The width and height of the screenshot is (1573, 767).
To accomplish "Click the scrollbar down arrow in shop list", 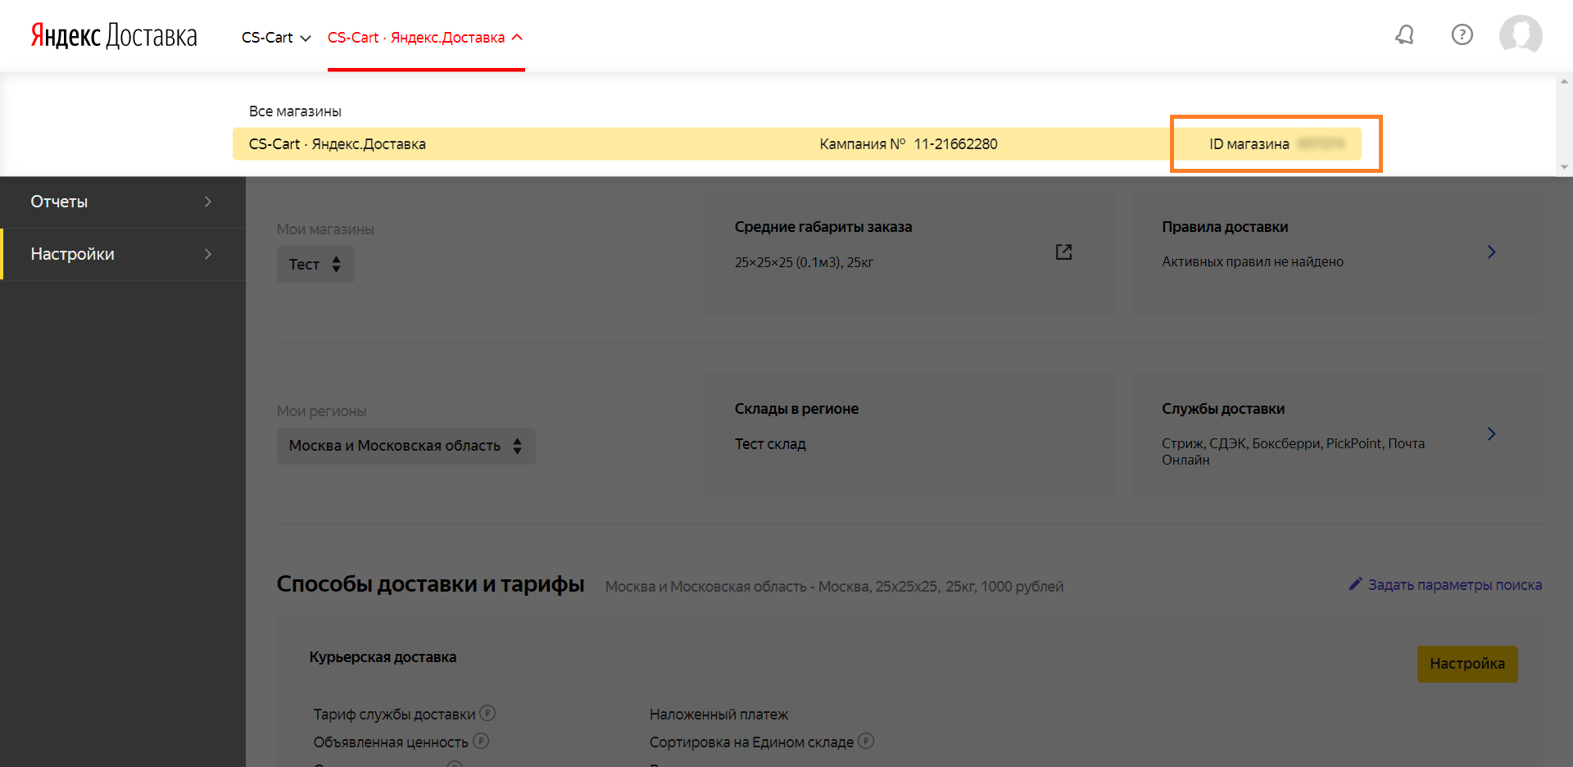I will pyautogui.click(x=1564, y=167).
